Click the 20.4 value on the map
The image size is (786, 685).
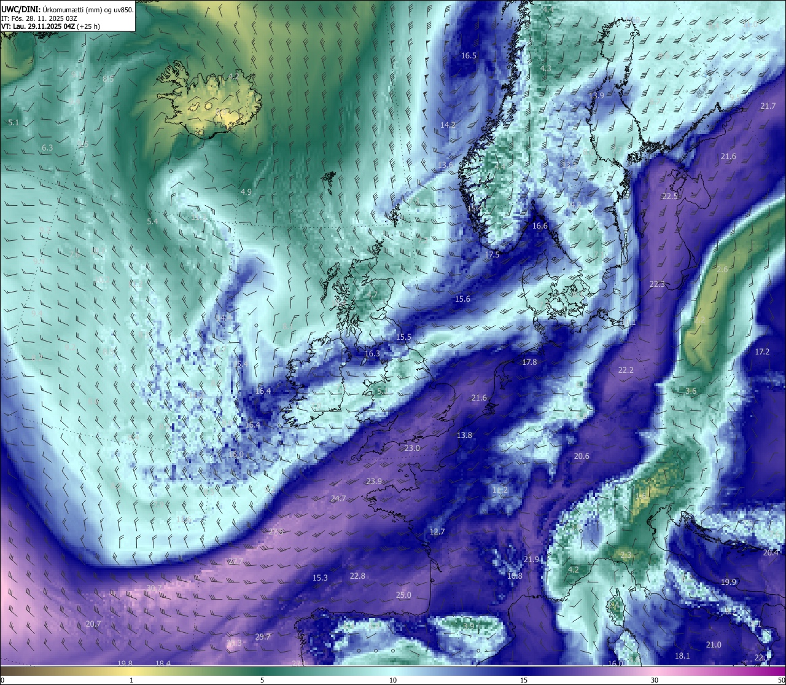click(x=771, y=552)
